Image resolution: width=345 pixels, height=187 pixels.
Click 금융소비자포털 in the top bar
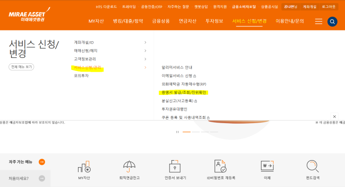click(x=244, y=7)
